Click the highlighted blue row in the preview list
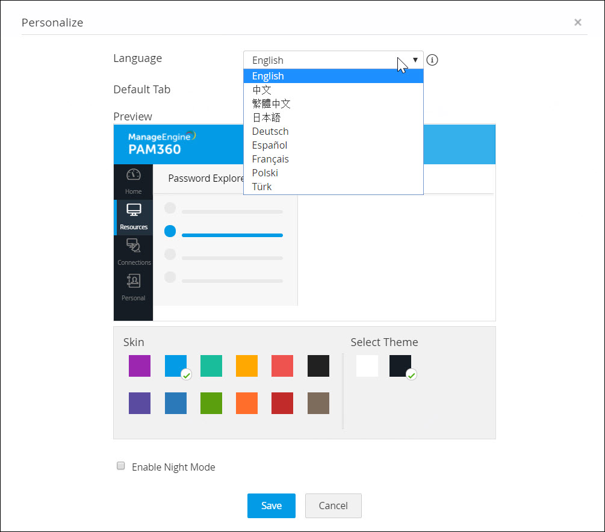The image size is (605, 532). click(224, 232)
